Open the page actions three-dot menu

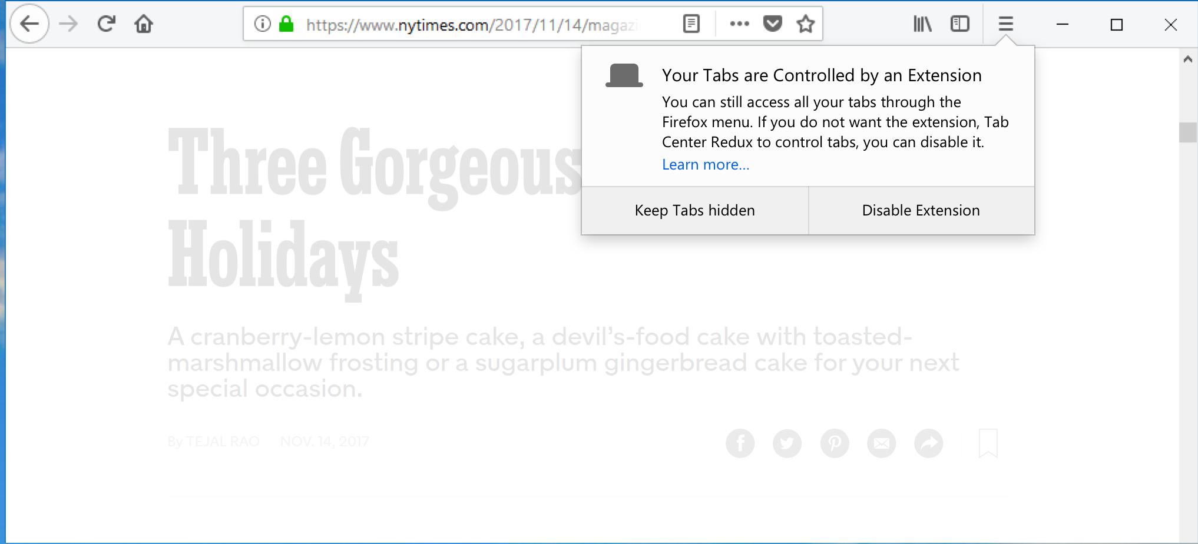point(739,24)
